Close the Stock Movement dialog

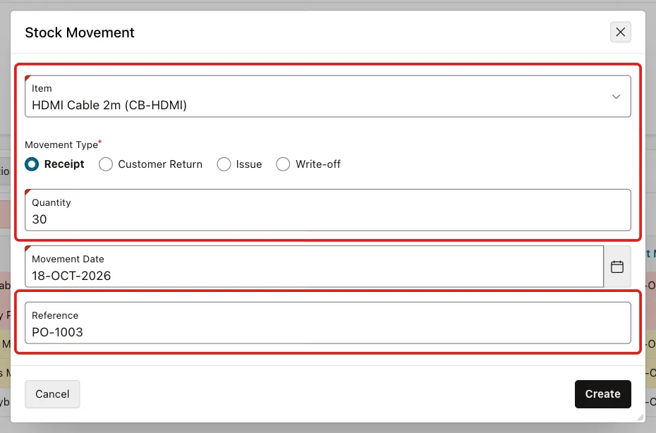point(621,32)
